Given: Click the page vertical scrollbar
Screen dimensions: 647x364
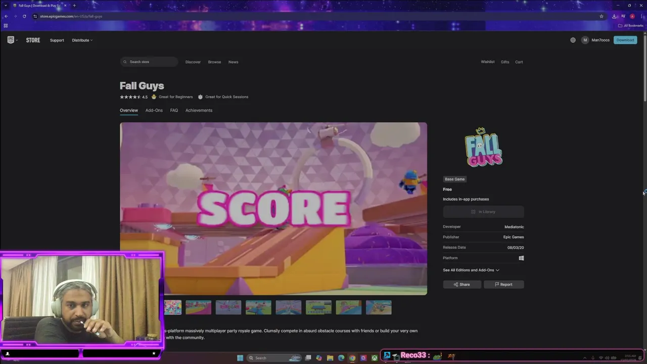Looking at the screenshot, I should 644,68.
